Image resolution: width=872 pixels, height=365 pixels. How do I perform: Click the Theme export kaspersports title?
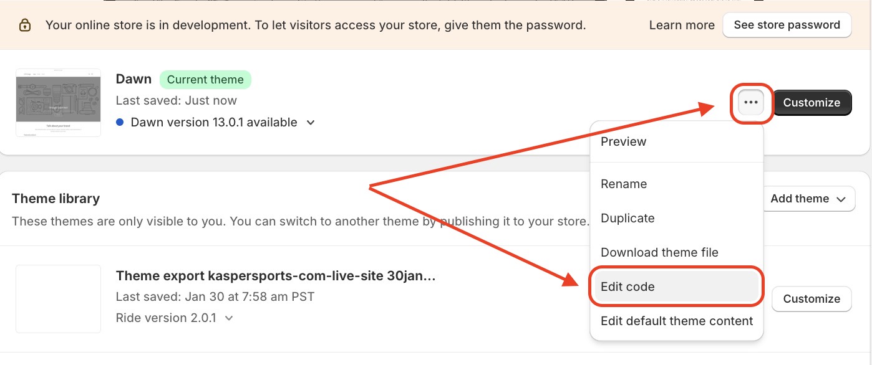[x=276, y=276]
